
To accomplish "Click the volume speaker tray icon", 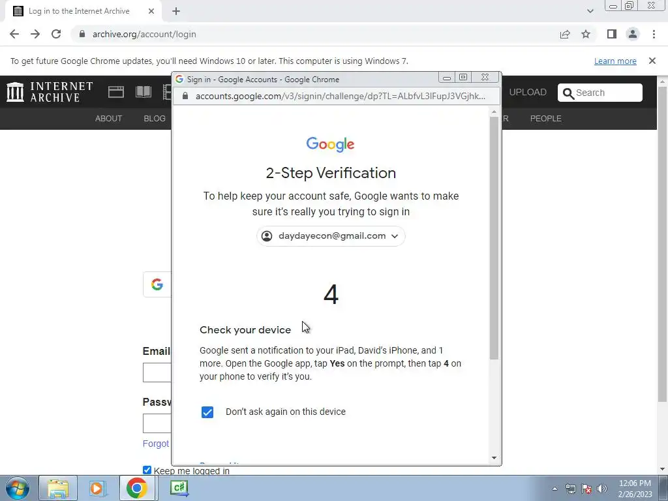I will click(x=602, y=489).
